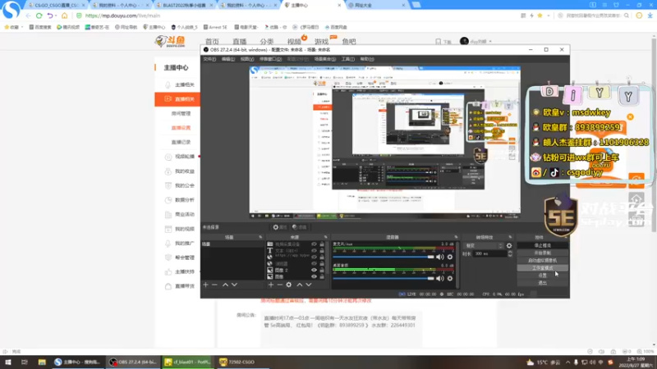Viewport: 657px width, 369px height.
Task: Pop out the Scene Transitions dock icon
Action: tap(510, 237)
